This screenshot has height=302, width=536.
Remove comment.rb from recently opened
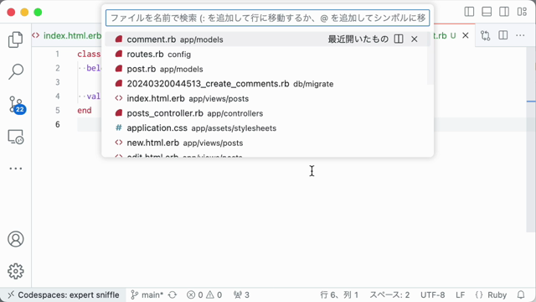[415, 39]
